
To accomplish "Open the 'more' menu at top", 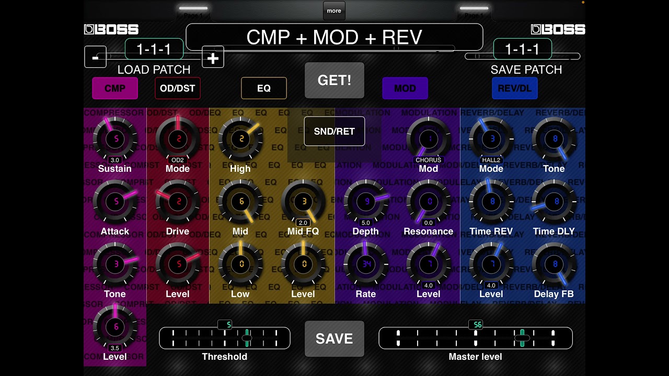I will pyautogui.click(x=334, y=10).
